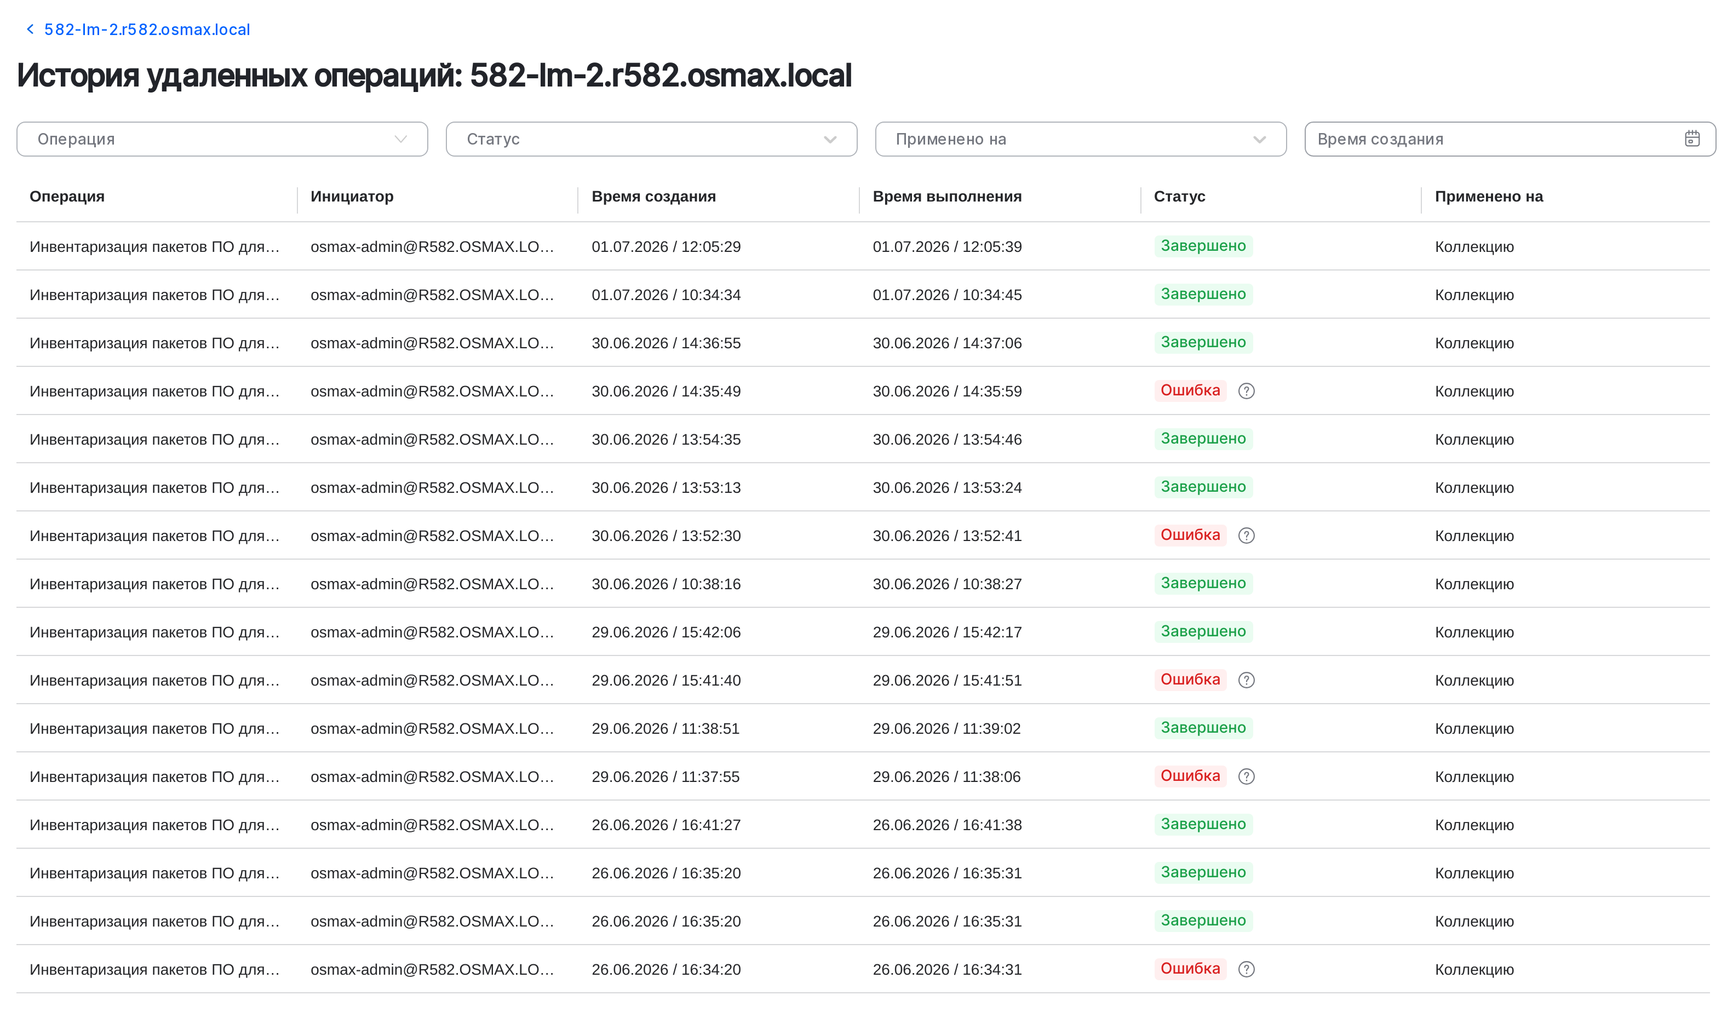Click the Применено на column header

1489,197
